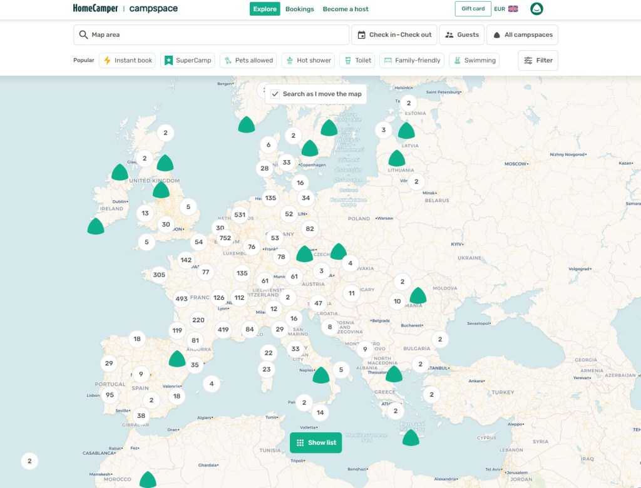The image size is (641, 488).
Task: Click the green campspace marker over Ireland
Action: [96, 226]
